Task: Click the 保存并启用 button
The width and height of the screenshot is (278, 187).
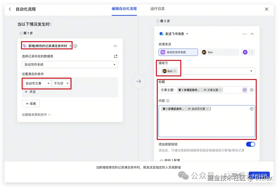Action: point(259,175)
